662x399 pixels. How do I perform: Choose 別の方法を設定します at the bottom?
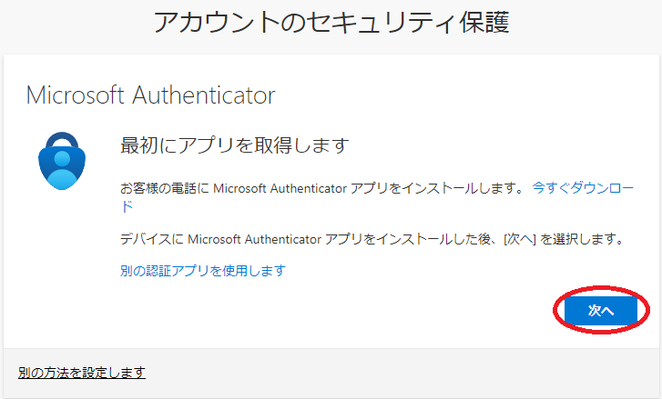click(82, 373)
